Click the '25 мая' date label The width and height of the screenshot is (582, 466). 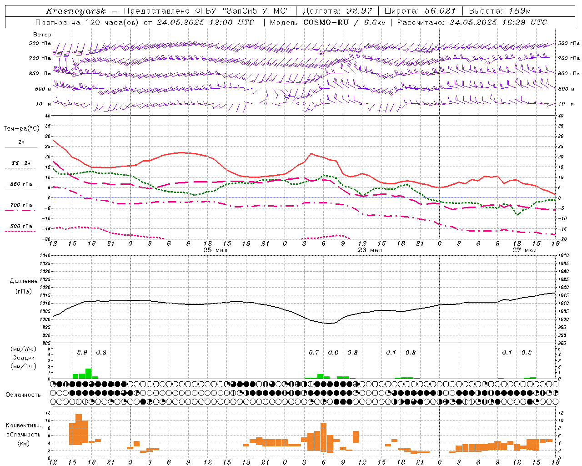215,250
